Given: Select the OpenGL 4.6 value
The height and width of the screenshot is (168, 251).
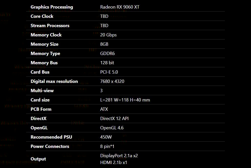Looking at the screenshot, I should [x=112, y=128].
